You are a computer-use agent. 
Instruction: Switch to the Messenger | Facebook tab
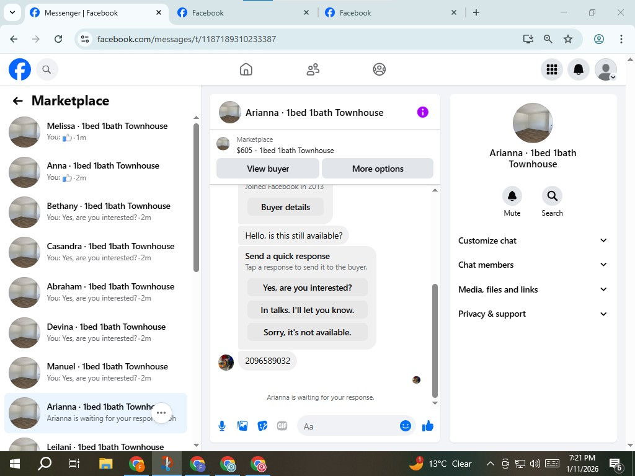tap(96, 13)
